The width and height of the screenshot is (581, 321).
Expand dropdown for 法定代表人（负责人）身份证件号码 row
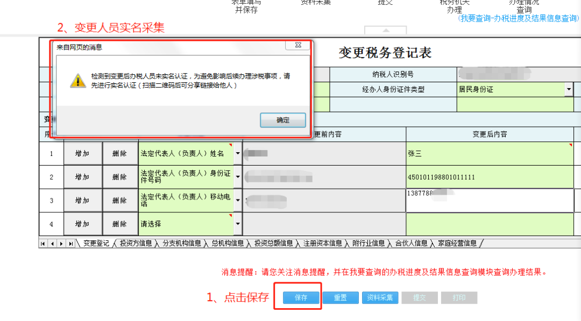pyautogui.click(x=238, y=177)
